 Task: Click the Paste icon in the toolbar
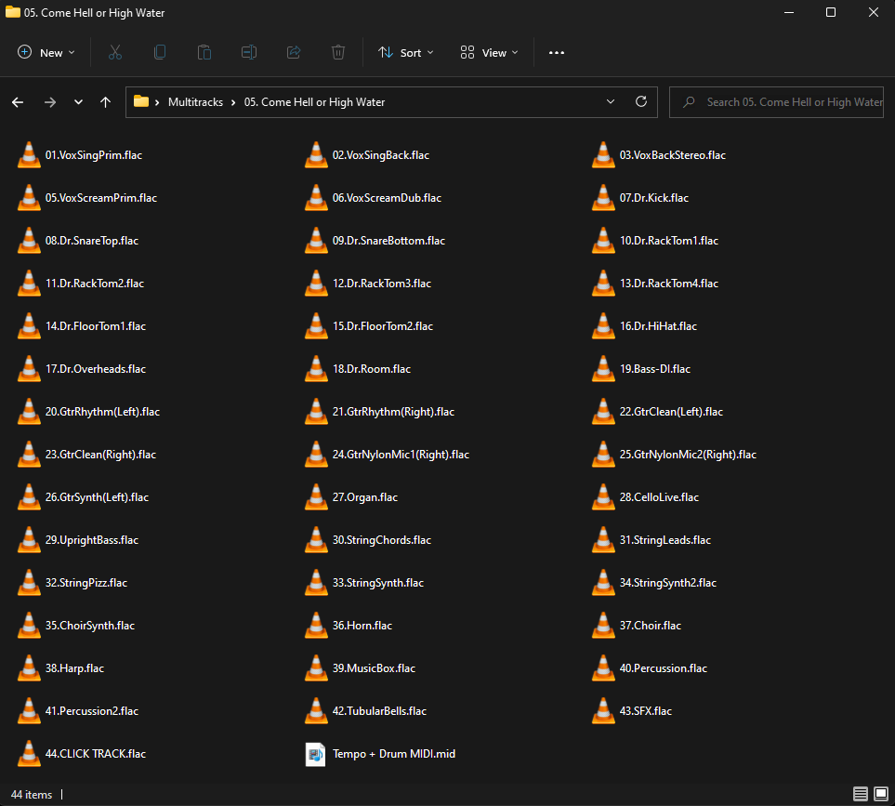coord(204,52)
